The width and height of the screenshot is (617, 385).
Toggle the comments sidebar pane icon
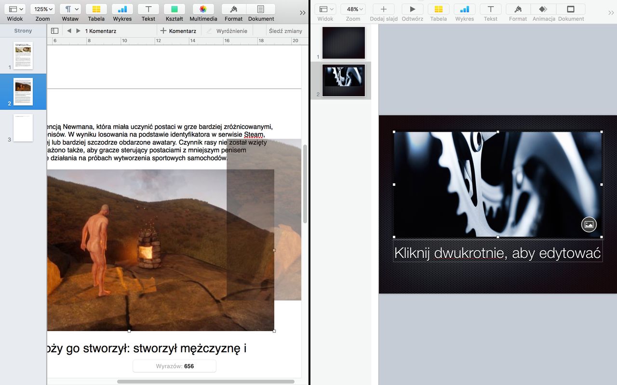[54, 31]
